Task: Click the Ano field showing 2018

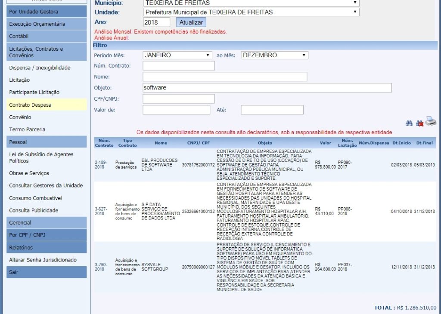Action: pos(157,22)
